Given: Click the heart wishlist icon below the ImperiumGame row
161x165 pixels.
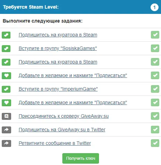Looking at the screenshot, I should point(6,103).
